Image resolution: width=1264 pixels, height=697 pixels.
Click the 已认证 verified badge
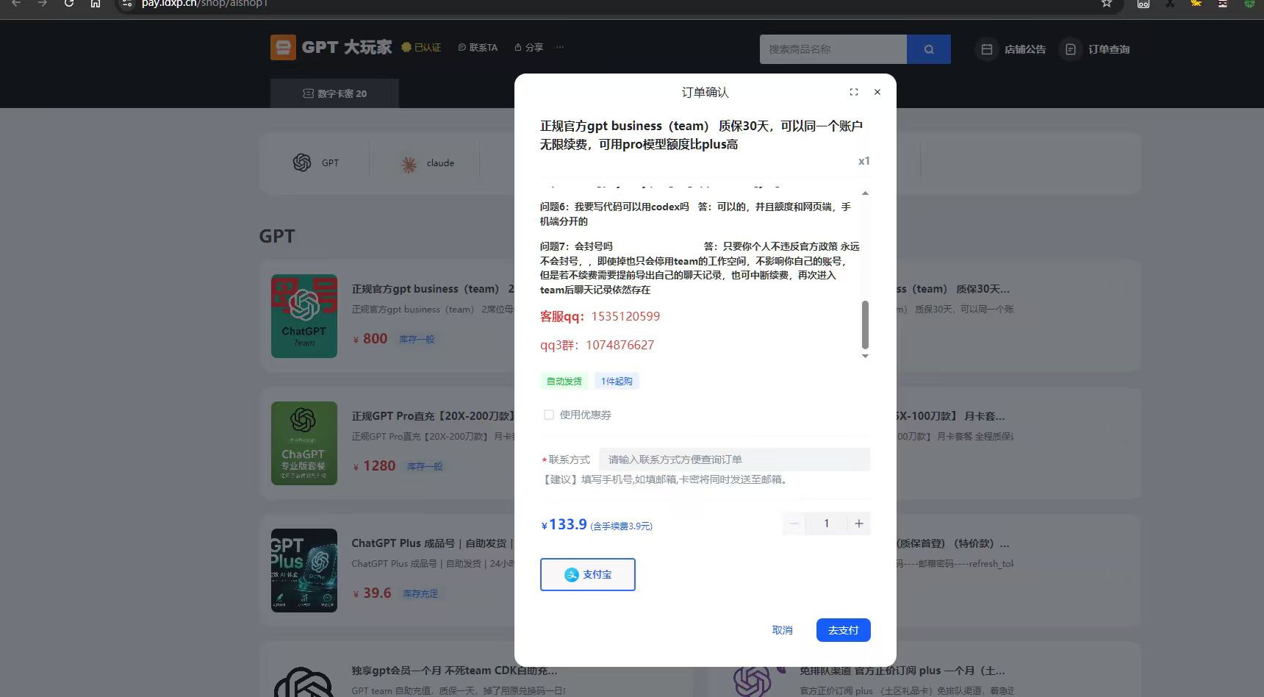coord(421,47)
